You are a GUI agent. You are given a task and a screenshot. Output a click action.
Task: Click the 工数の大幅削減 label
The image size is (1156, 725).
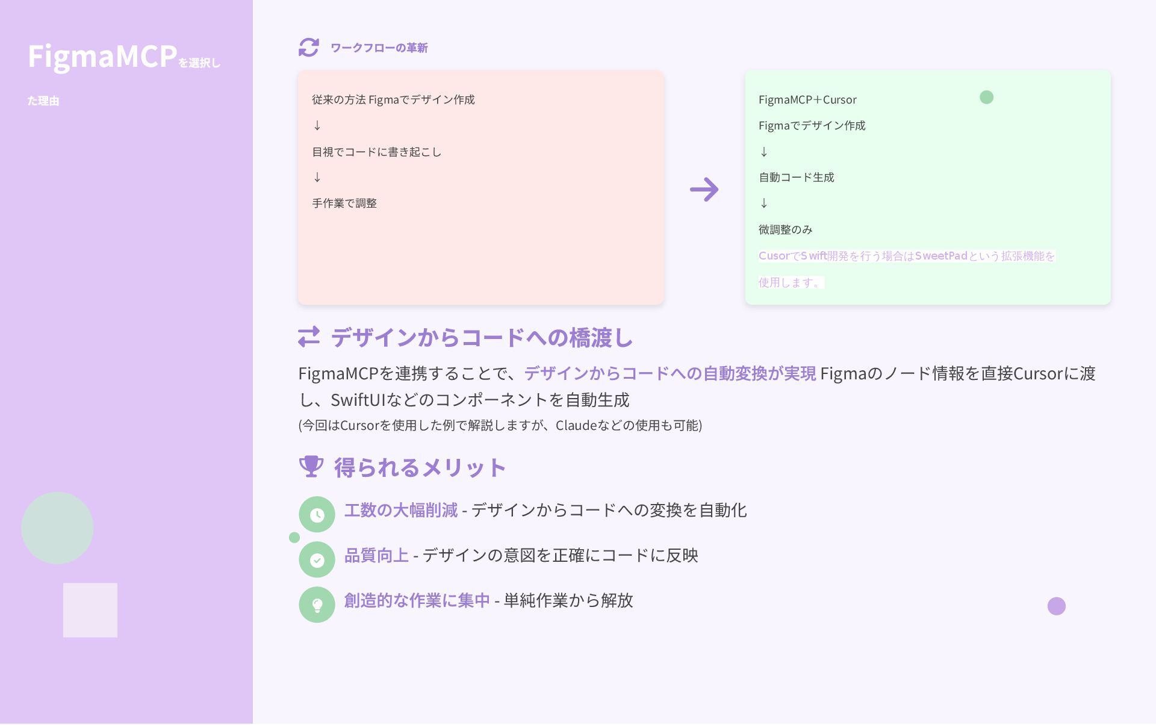pyautogui.click(x=400, y=510)
